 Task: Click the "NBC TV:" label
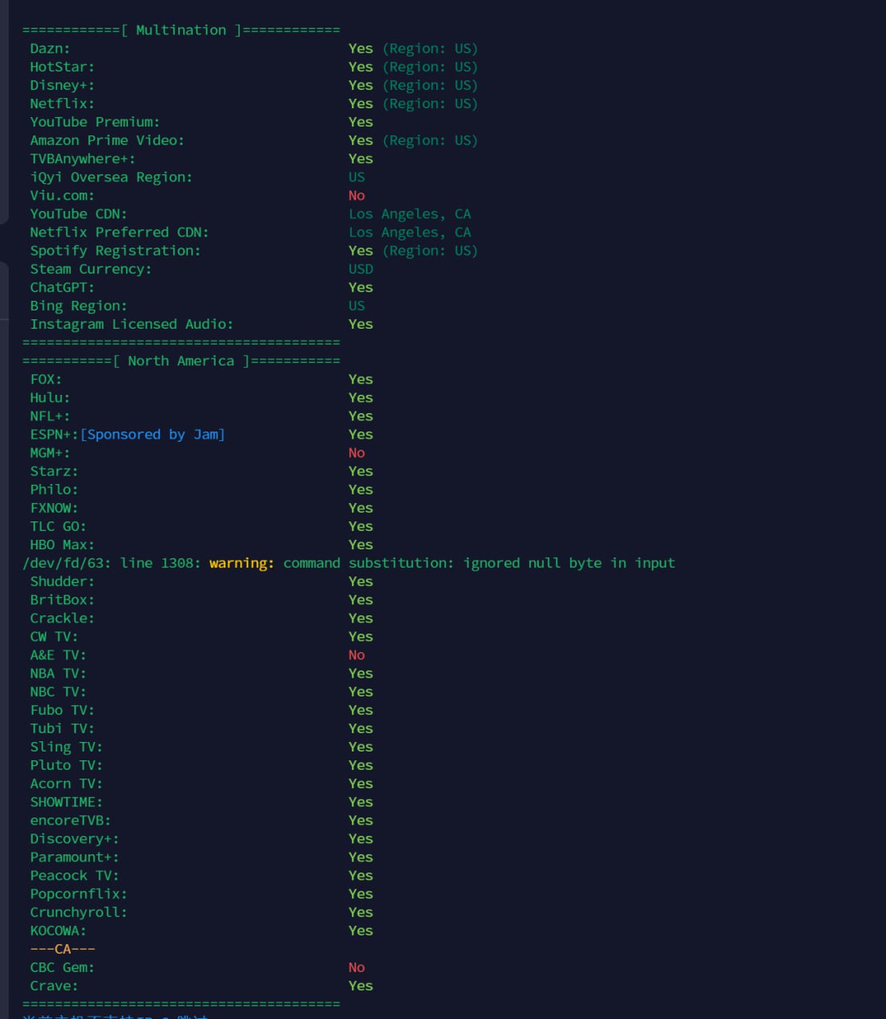point(58,691)
